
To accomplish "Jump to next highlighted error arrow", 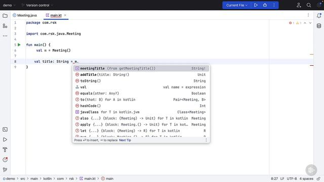I will click(310, 23).
